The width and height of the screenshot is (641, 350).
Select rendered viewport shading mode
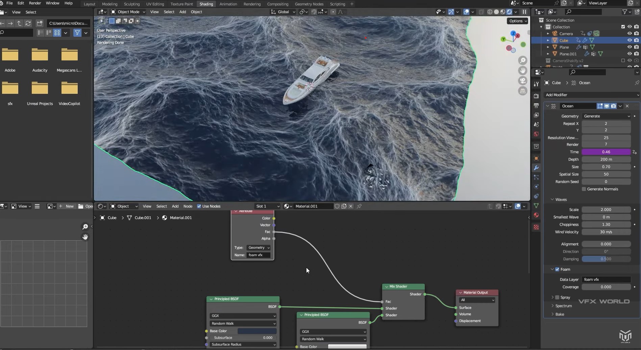[x=509, y=12]
